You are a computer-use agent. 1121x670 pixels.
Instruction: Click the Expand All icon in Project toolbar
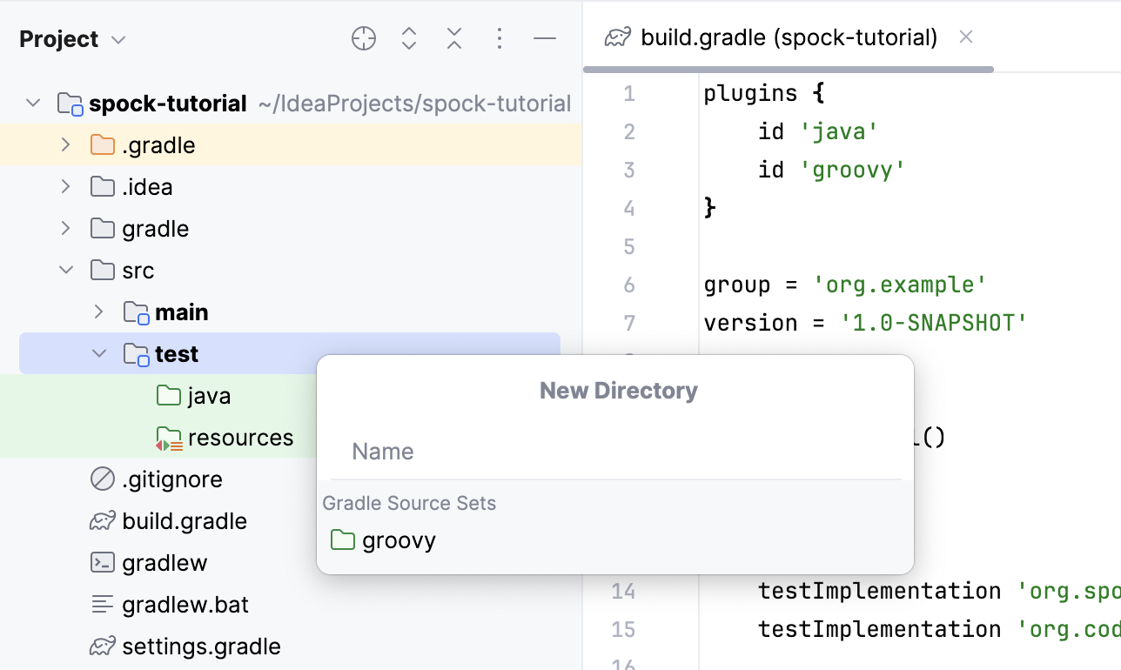(x=408, y=38)
